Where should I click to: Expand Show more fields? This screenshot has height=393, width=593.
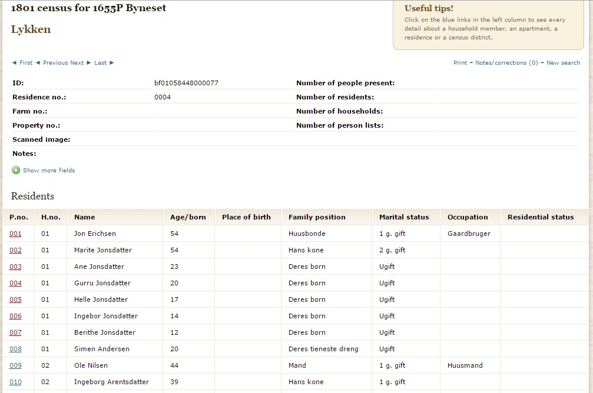point(49,171)
